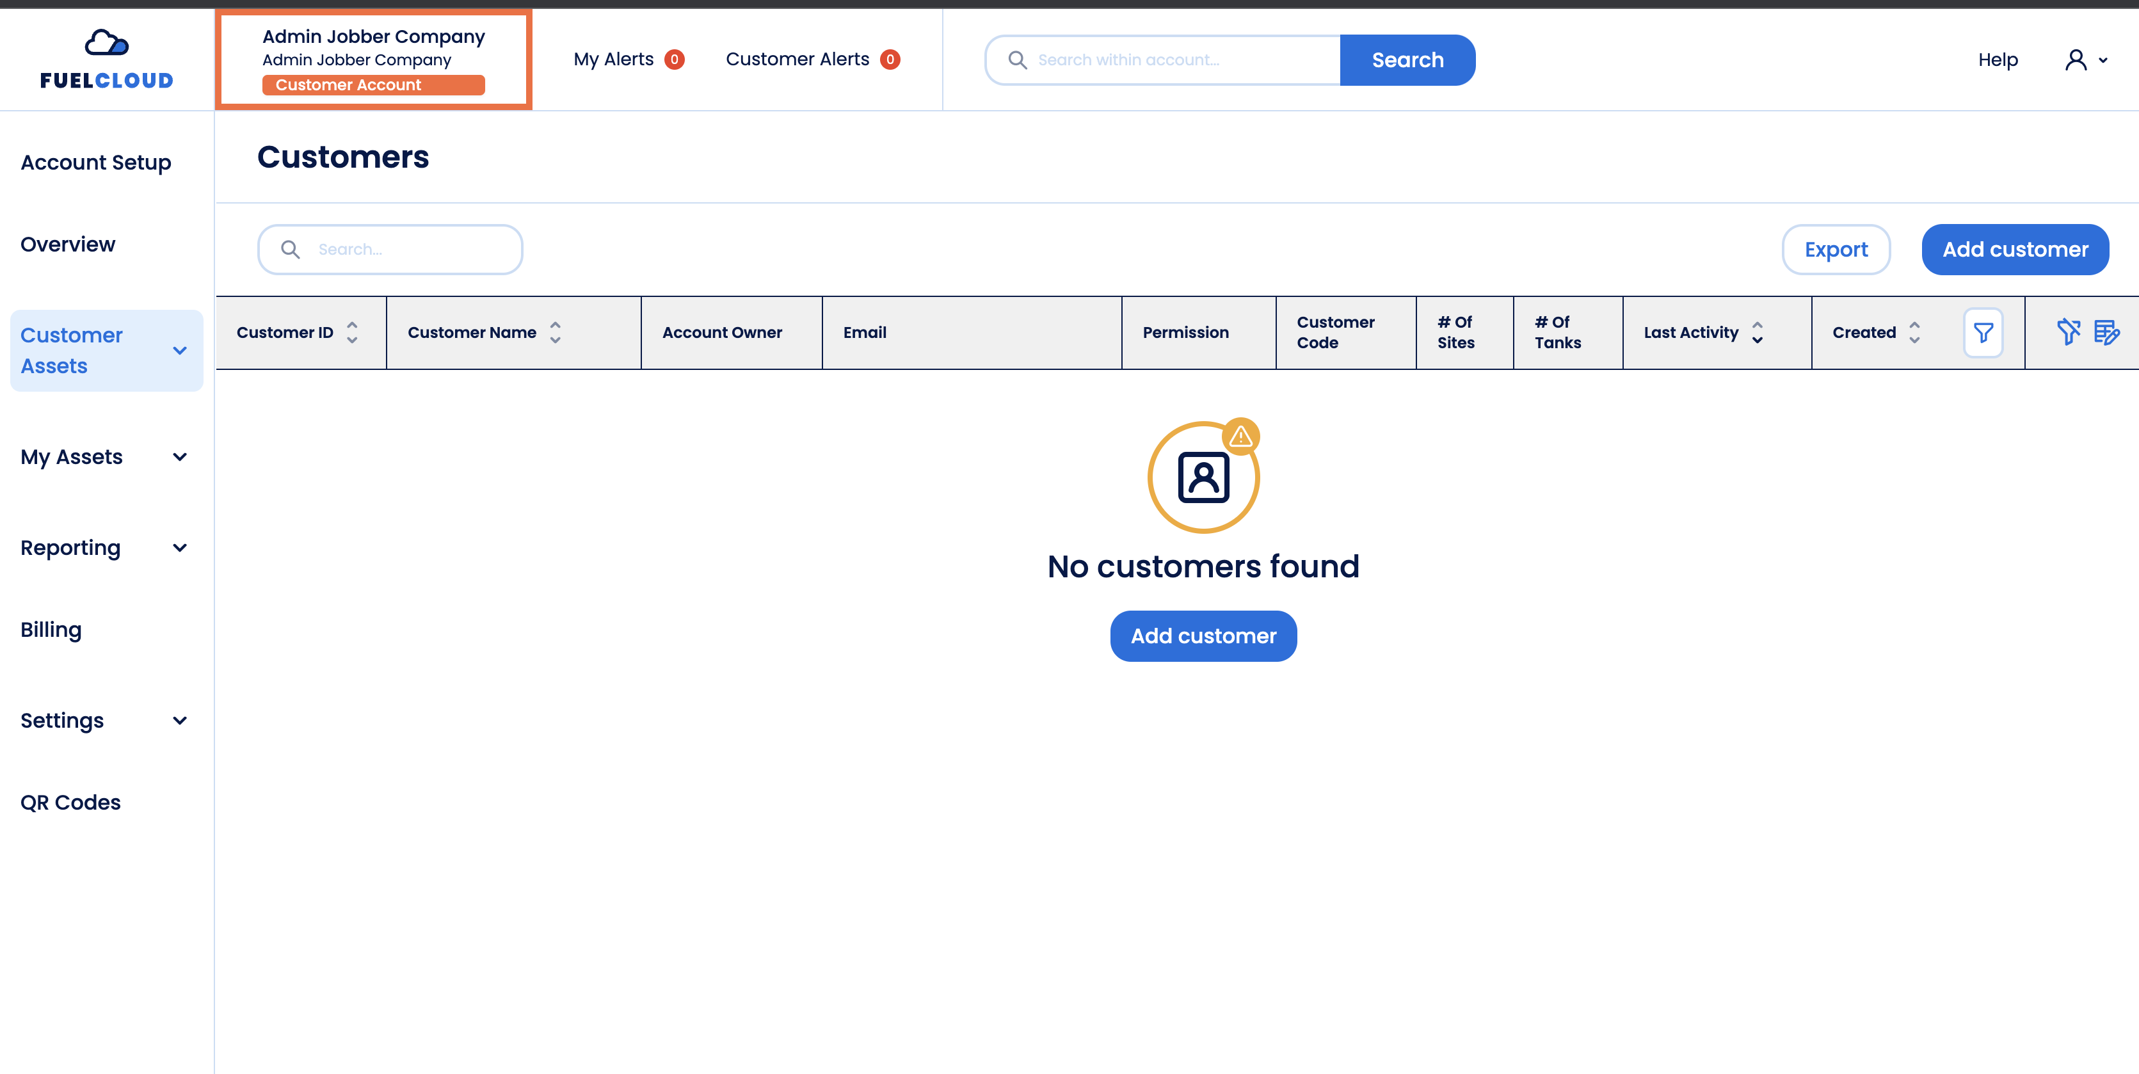The image size is (2139, 1074).
Task: Click the No customers found text
Action: click(x=1203, y=566)
